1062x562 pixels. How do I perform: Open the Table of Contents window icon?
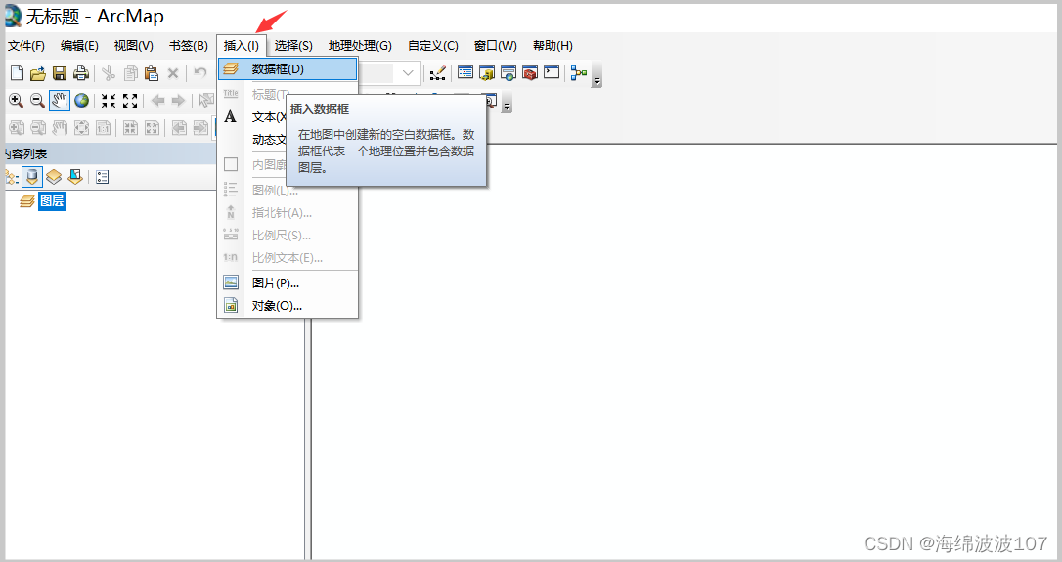tap(465, 72)
